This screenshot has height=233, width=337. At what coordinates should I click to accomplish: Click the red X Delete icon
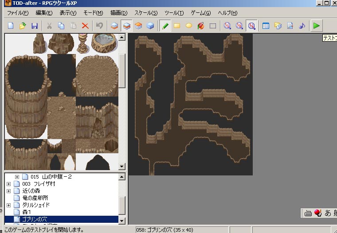click(85, 26)
